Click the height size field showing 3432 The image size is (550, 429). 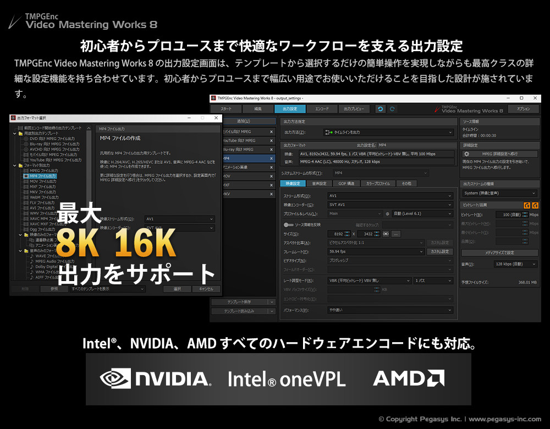click(369, 234)
